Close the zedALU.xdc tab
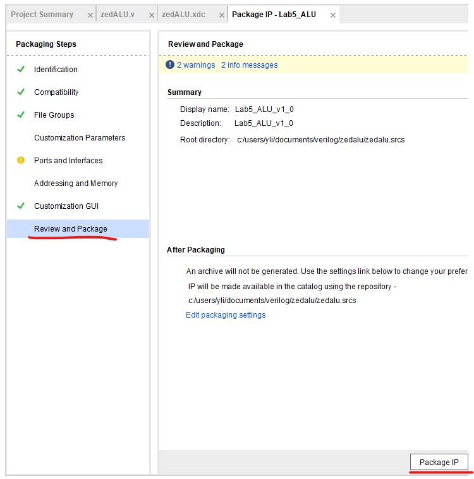Screen dimensions: 474x479 (x=222, y=15)
